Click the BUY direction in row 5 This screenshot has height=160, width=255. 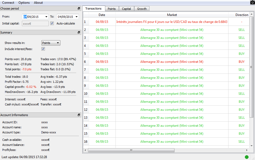pyautogui.click(x=242, y=54)
